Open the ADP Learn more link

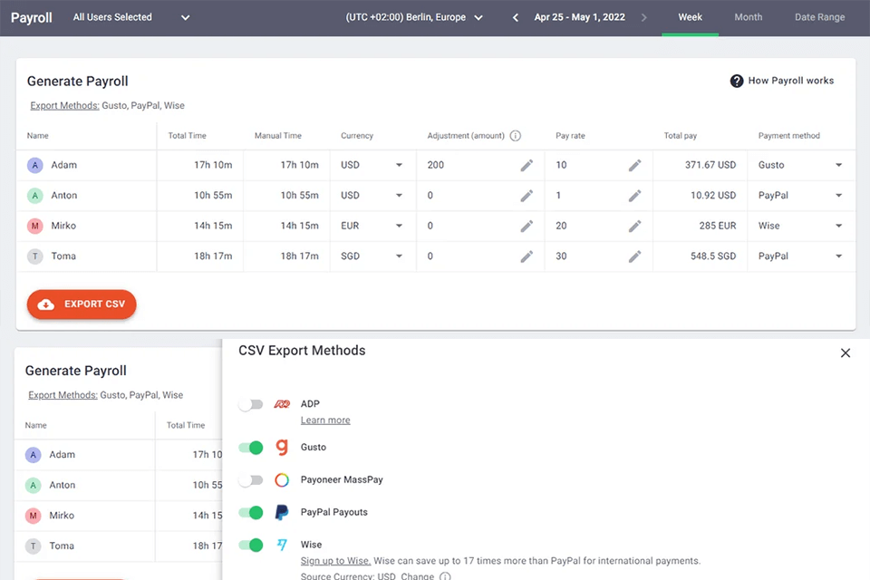pyautogui.click(x=325, y=420)
